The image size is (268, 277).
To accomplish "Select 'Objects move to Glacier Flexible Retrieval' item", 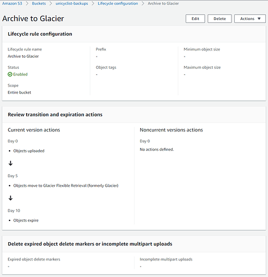I will (x=66, y=186).
